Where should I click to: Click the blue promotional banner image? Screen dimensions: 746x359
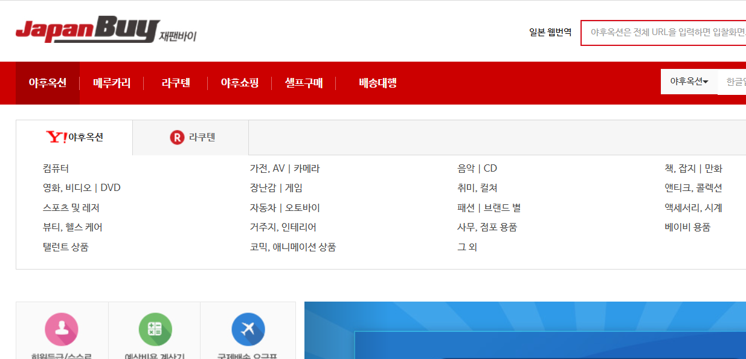[x=525, y=331]
